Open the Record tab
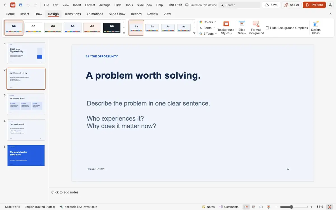The height and width of the screenshot is (210, 336). pos(136,14)
